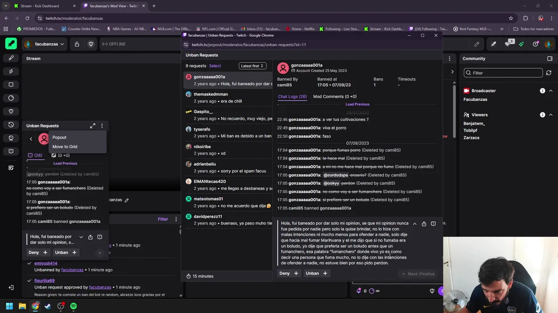Click the green sparkle icon top right

(x=521, y=44)
